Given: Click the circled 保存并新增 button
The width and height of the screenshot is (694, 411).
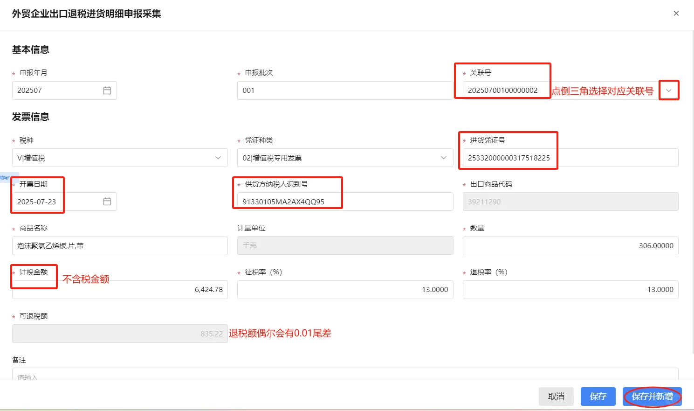Looking at the screenshot, I should pyautogui.click(x=652, y=396).
